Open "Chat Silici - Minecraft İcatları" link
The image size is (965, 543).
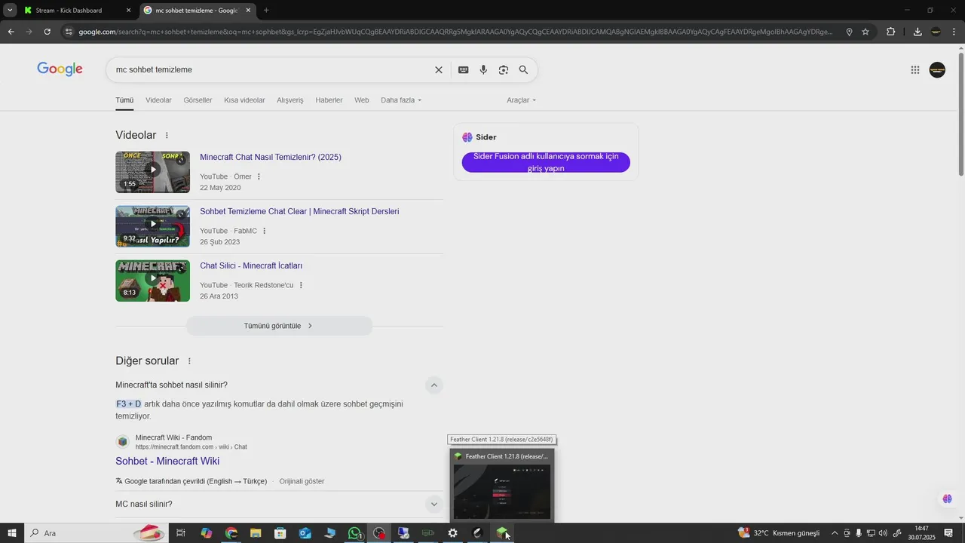251,266
